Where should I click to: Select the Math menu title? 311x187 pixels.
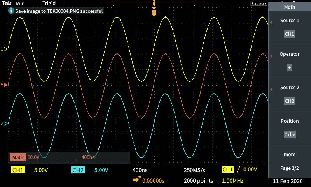[x=290, y=7]
